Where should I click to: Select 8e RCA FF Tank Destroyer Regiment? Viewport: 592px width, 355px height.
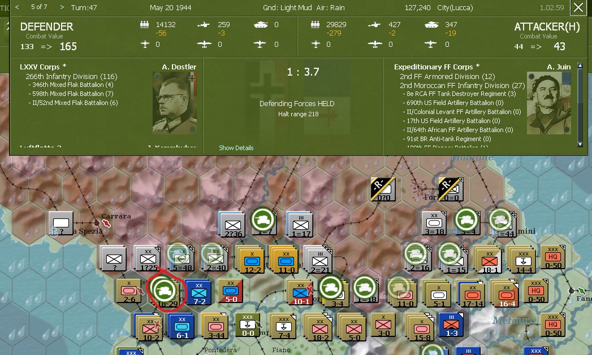[461, 94]
